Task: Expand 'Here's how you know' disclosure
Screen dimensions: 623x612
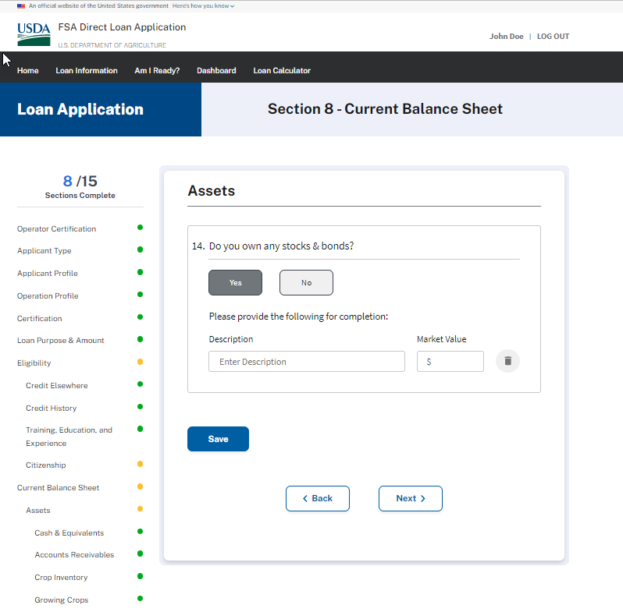Action: (203, 5)
